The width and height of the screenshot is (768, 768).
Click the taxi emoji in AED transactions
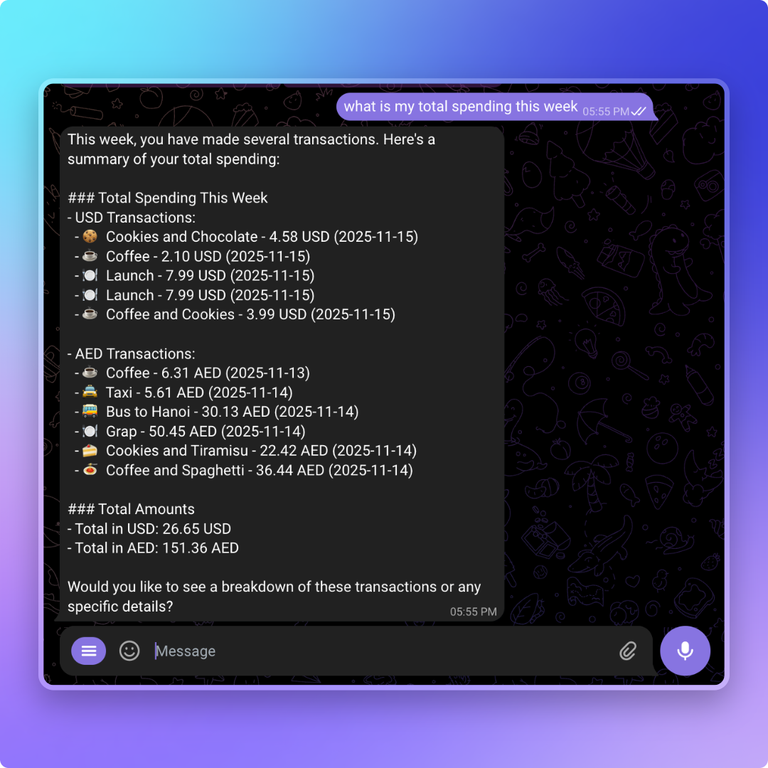pyautogui.click(x=90, y=393)
